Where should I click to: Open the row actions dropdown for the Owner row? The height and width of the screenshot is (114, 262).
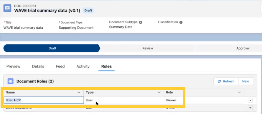pyautogui.click(x=250, y=108)
